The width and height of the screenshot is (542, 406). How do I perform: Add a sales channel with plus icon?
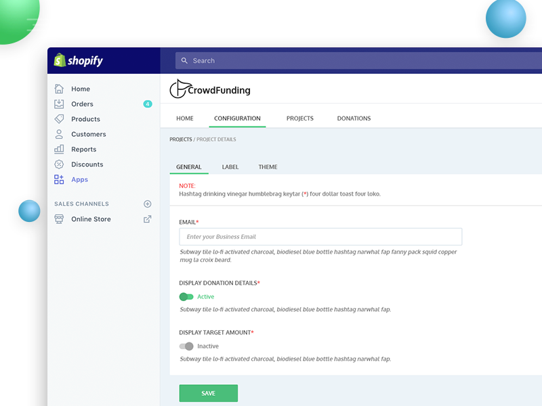tap(148, 204)
